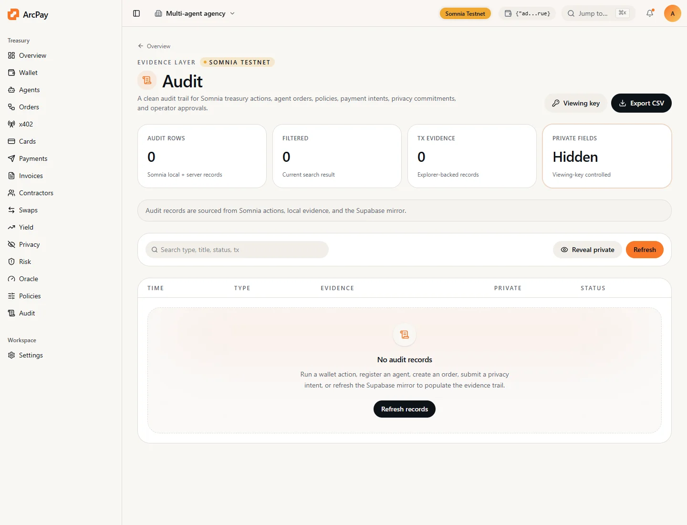Open the Viewing key button
The image size is (687, 525).
[576, 103]
